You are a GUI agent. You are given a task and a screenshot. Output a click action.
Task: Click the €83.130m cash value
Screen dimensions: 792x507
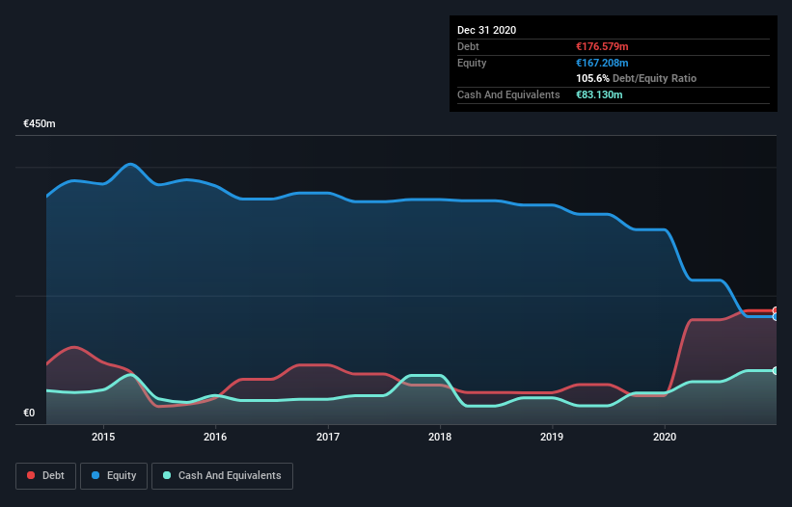[x=599, y=94]
